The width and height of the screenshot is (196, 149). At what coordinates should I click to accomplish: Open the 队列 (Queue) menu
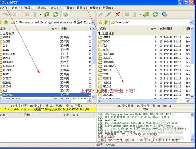42,8
